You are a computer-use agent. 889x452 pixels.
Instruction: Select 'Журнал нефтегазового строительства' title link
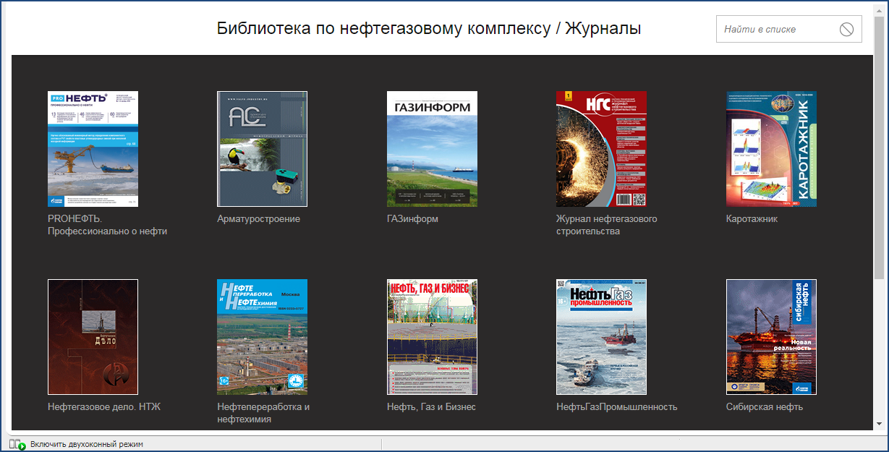[x=607, y=225]
